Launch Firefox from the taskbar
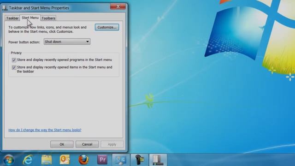The width and height of the screenshot is (295, 166). click(x=83, y=160)
